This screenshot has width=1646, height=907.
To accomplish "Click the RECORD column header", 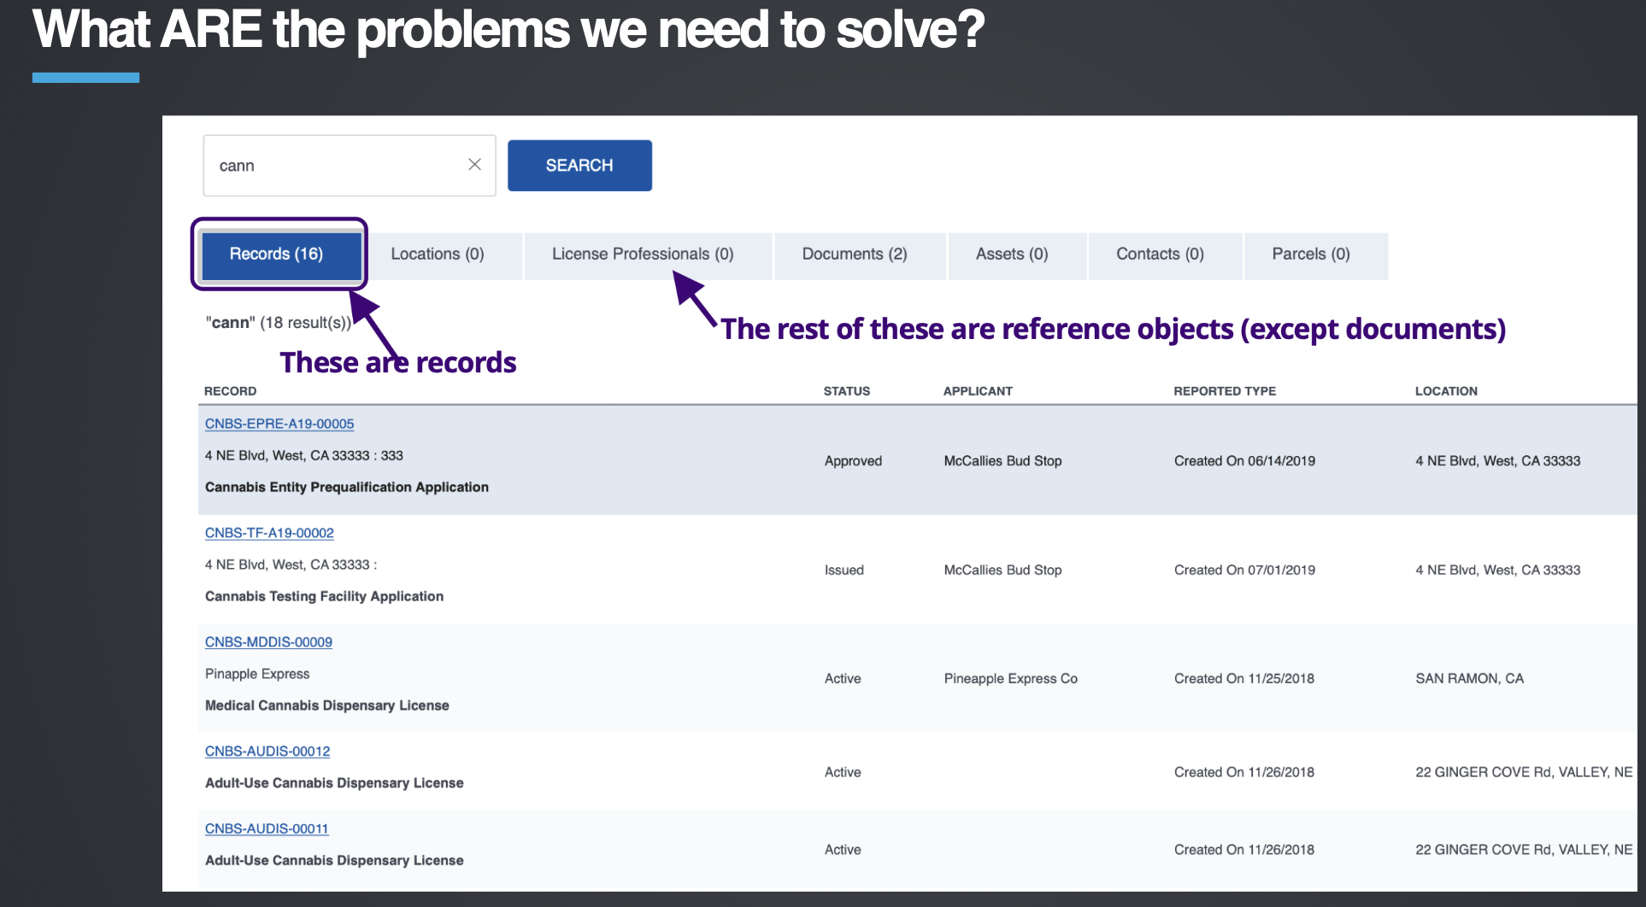I will pyautogui.click(x=230, y=391).
